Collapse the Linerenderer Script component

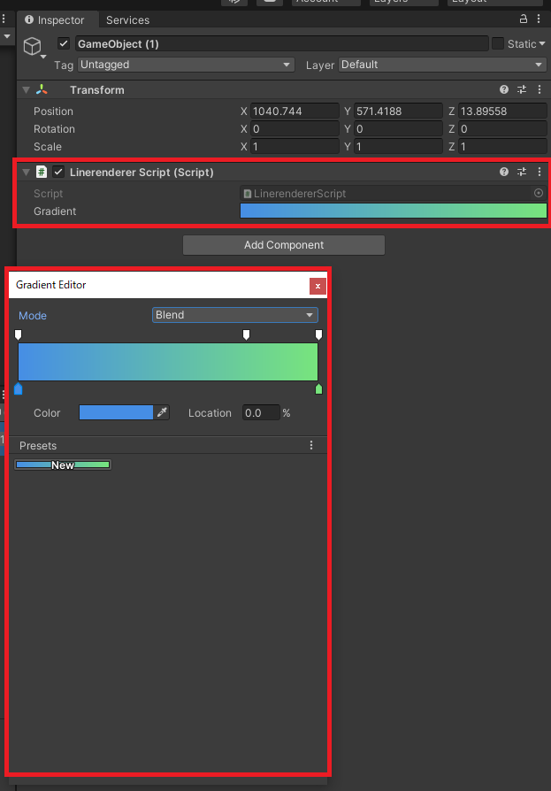tap(27, 172)
